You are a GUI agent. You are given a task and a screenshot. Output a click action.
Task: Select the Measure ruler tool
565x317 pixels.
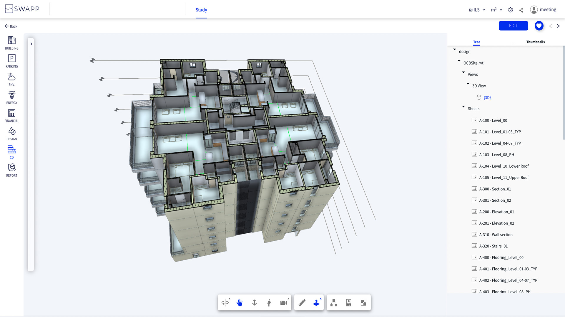pyautogui.click(x=302, y=303)
